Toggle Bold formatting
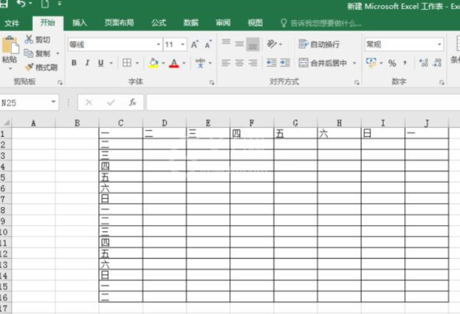460x314 pixels. point(74,63)
